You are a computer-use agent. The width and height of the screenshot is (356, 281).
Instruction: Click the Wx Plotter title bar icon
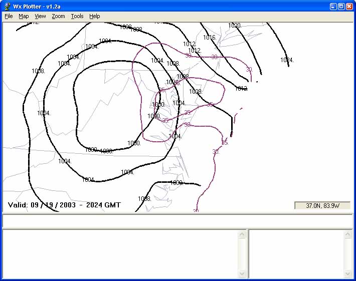click(x=8, y=6)
